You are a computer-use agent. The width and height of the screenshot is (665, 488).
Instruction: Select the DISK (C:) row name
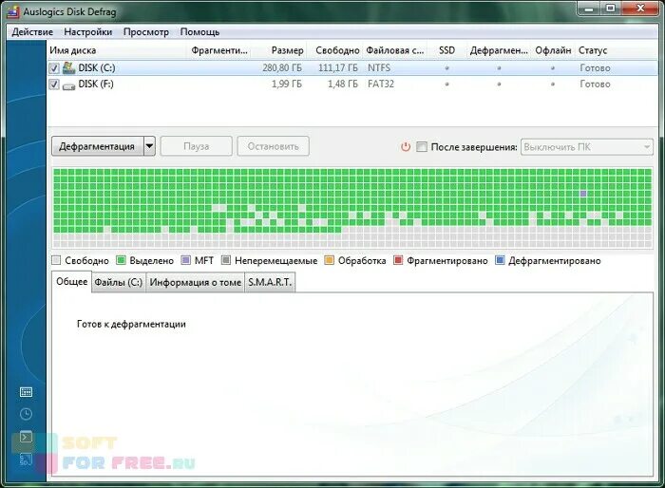(x=97, y=67)
